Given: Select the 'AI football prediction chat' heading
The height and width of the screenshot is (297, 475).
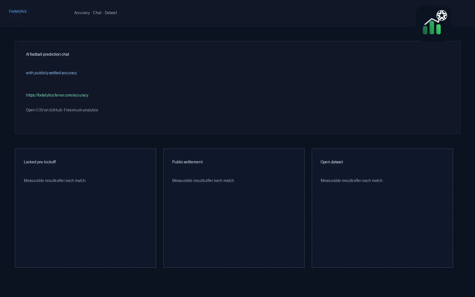Looking at the screenshot, I should tap(47, 55).
